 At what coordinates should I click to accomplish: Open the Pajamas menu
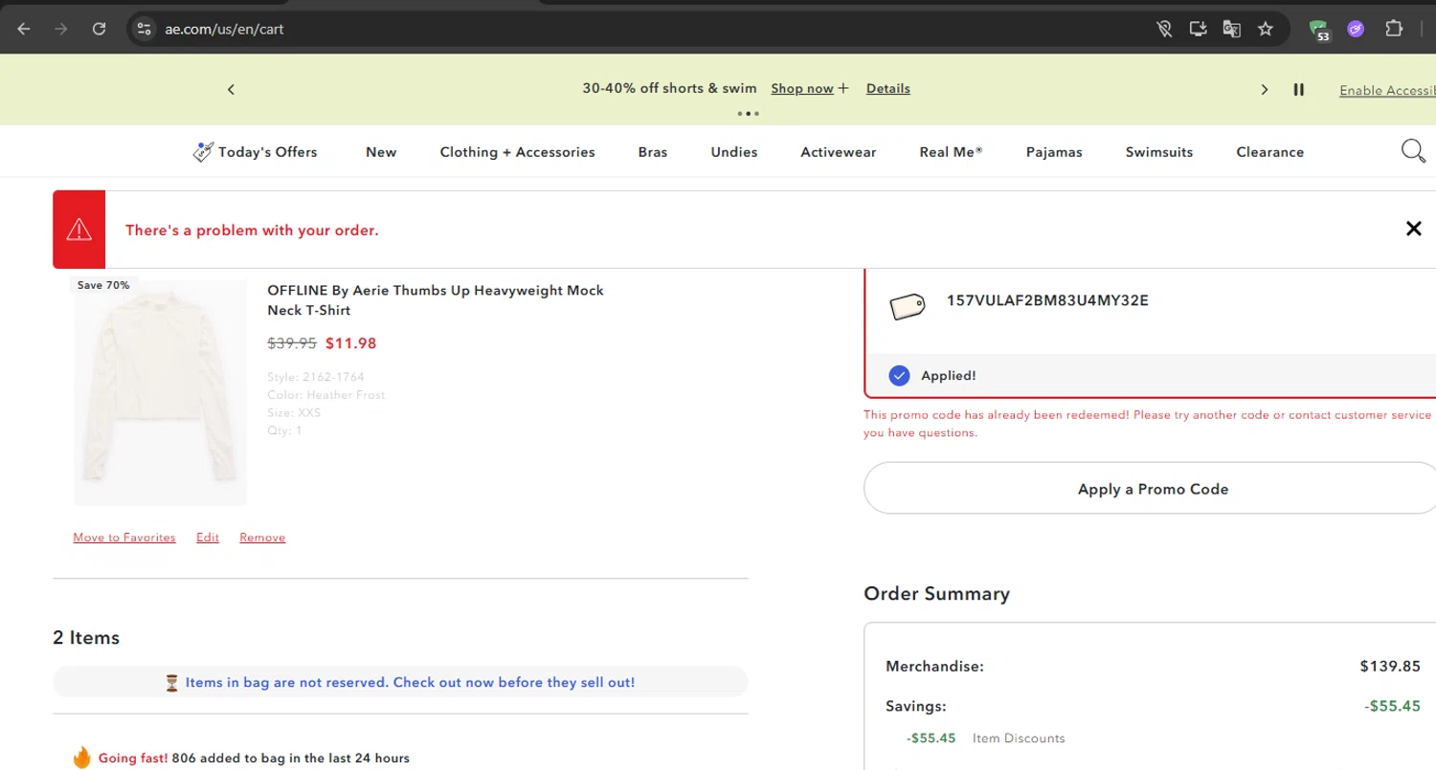[1054, 151]
